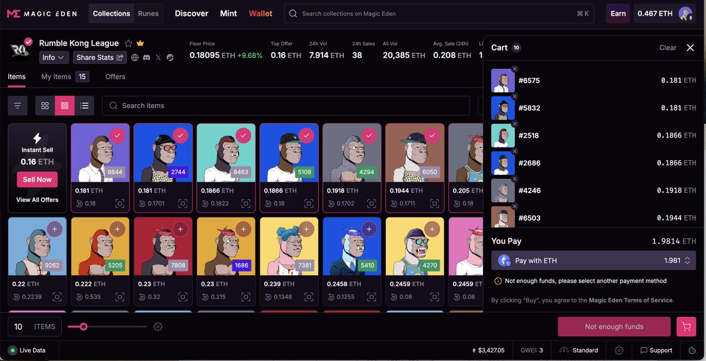The height and width of the screenshot is (361, 706).
Task: Click expand icon on 0.1918 ETH card
Action: [371, 203]
